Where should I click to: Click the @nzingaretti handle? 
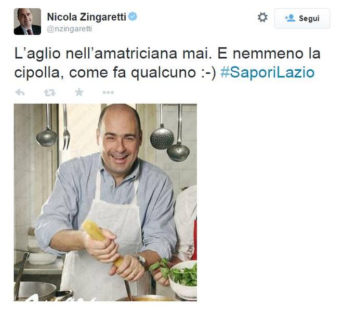pyautogui.click(x=69, y=29)
